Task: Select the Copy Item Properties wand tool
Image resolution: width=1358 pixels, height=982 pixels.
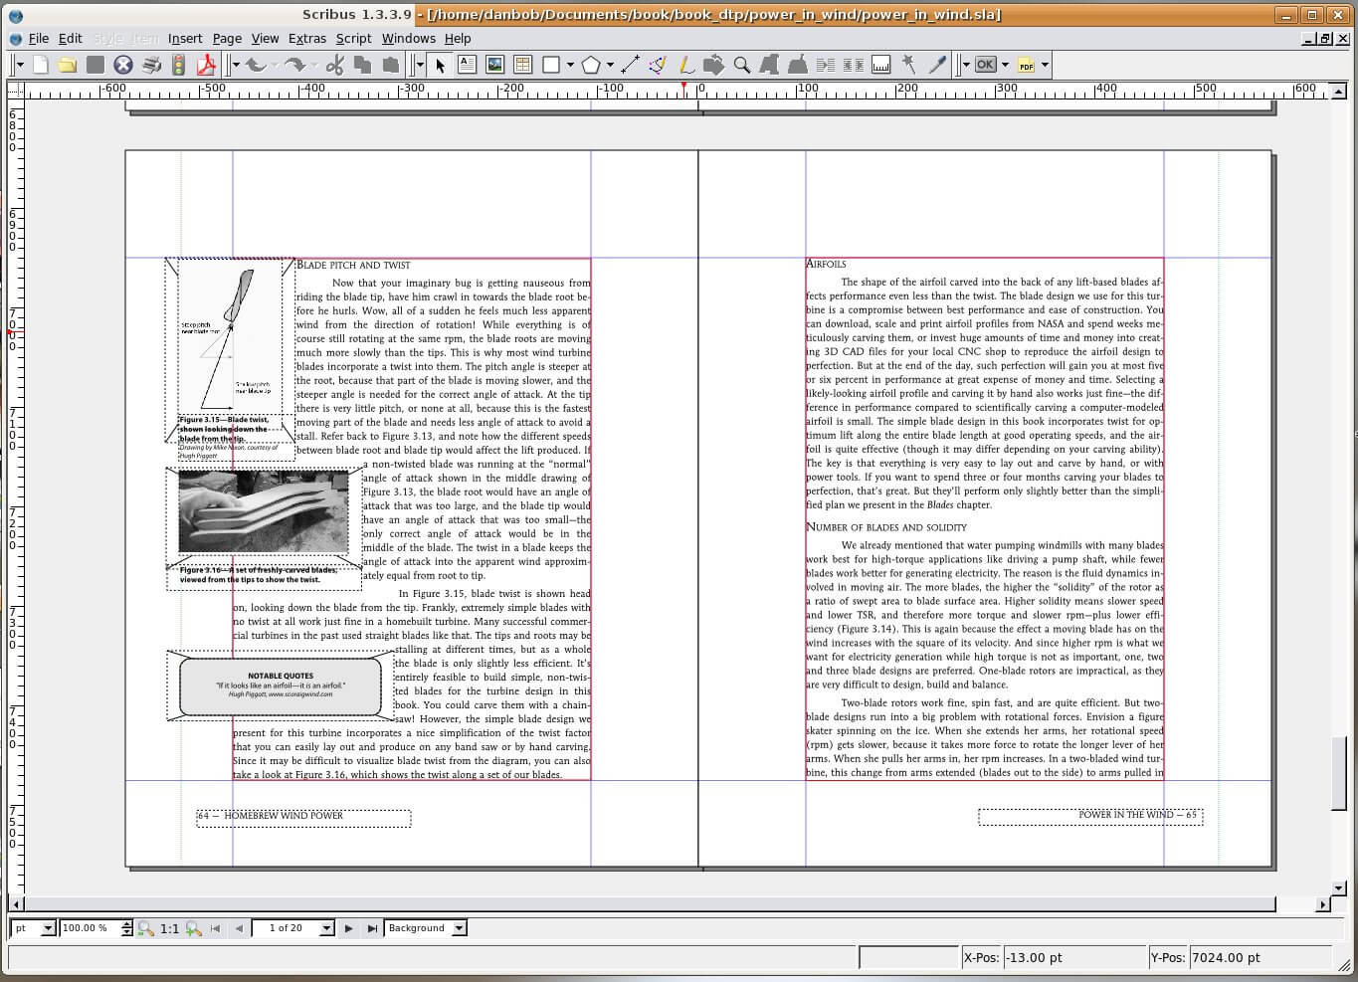Action: coord(908,65)
